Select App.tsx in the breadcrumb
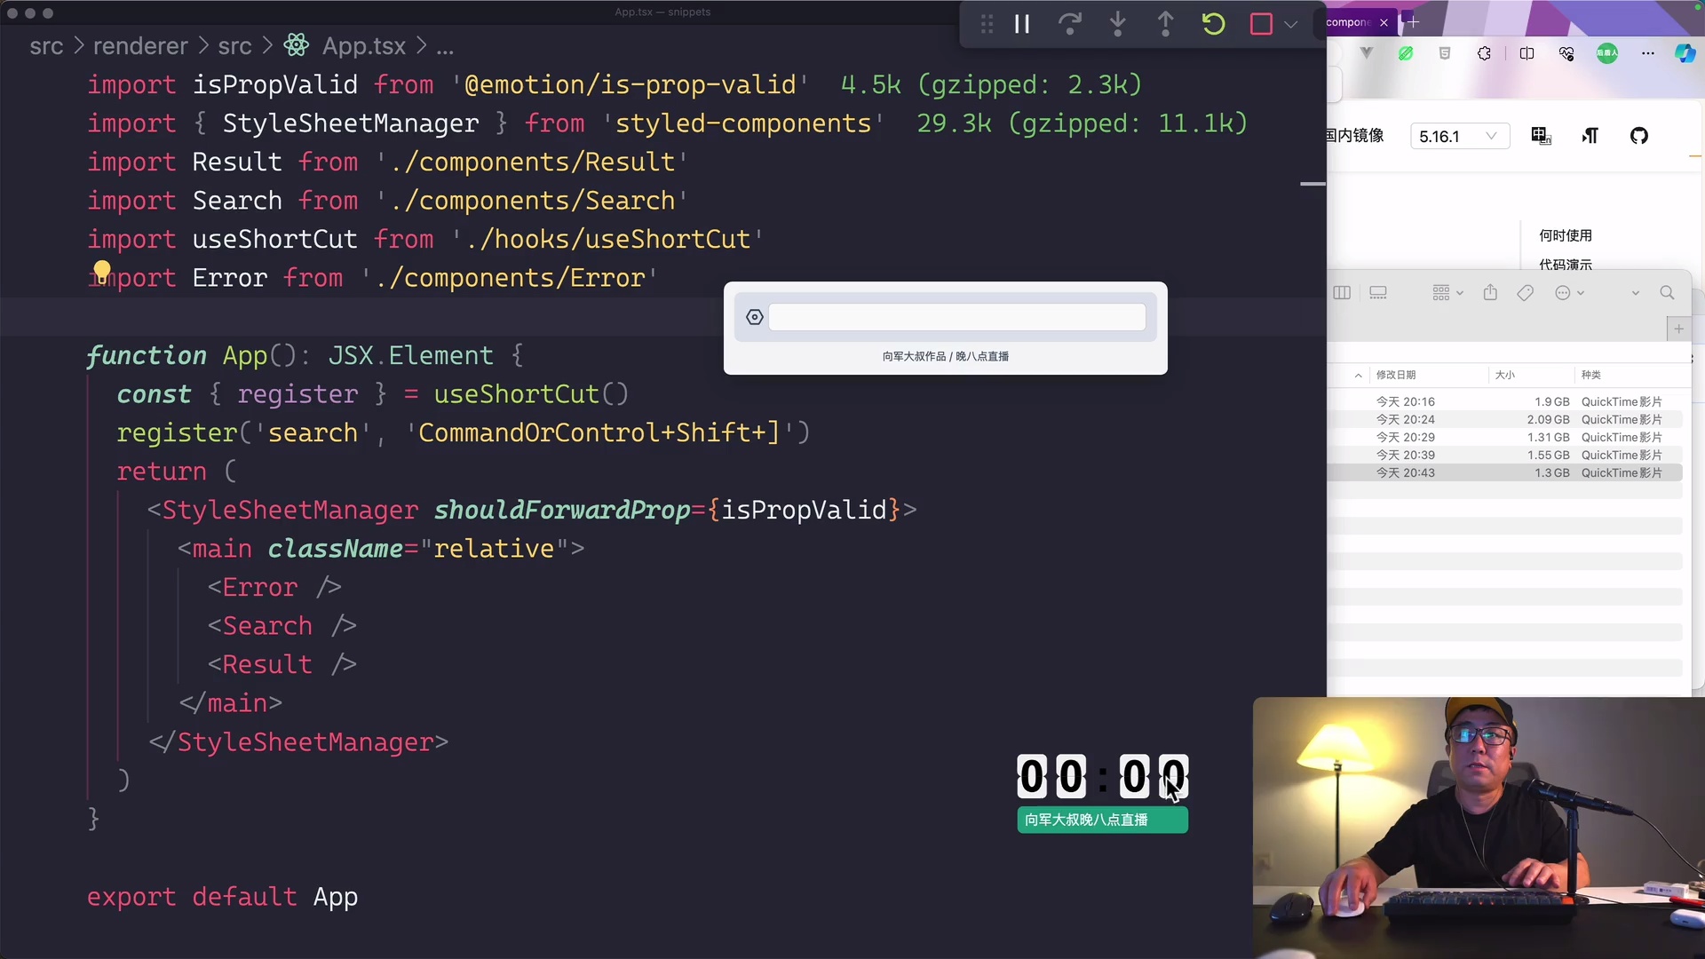The width and height of the screenshot is (1705, 959). coord(362,45)
